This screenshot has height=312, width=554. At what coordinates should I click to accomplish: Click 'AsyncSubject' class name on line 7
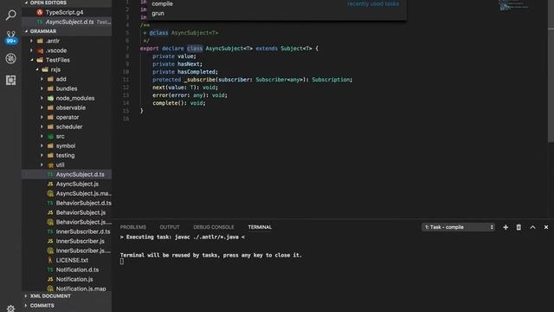click(224, 49)
